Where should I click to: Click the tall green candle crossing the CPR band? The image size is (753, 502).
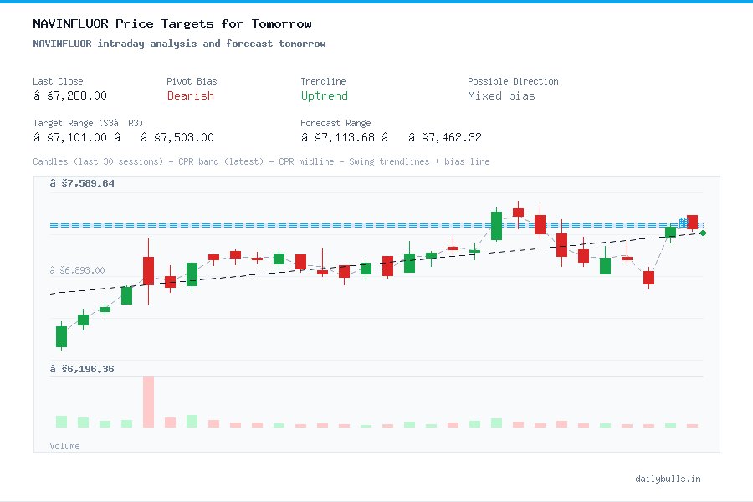tap(496, 225)
